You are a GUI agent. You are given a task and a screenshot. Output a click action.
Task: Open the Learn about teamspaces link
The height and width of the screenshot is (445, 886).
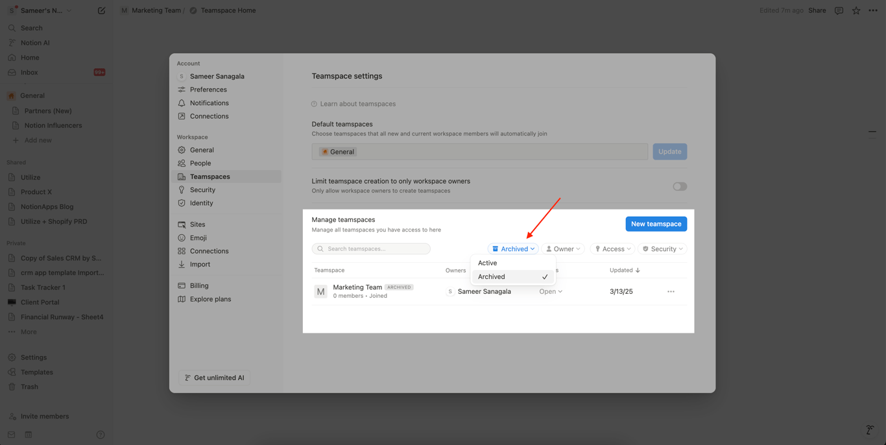357,104
